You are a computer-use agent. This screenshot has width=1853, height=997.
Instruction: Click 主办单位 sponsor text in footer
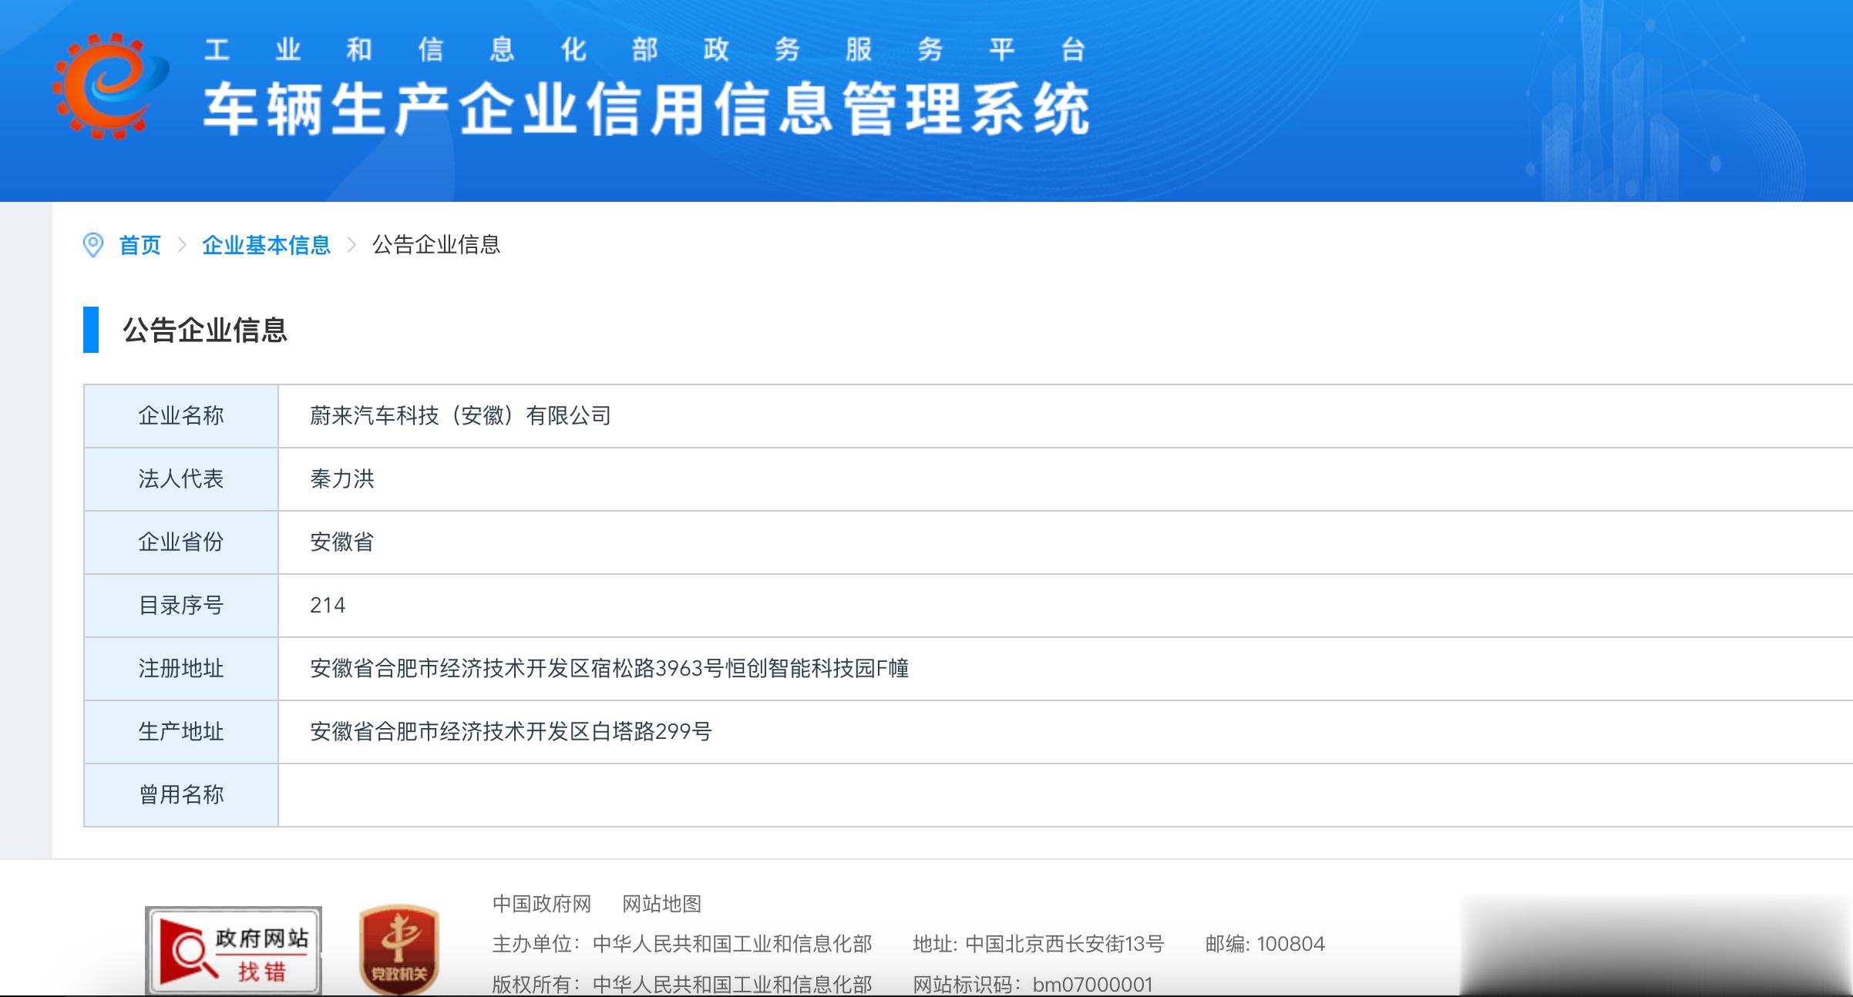pyautogui.click(x=682, y=944)
